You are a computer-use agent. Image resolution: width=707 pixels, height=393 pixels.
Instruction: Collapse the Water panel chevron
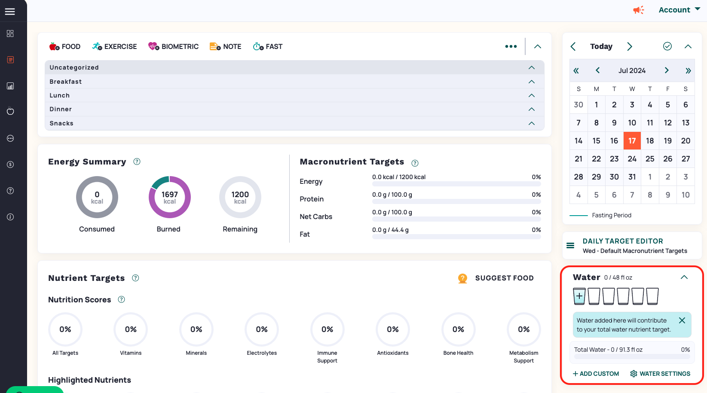click(x=684, y=277)
